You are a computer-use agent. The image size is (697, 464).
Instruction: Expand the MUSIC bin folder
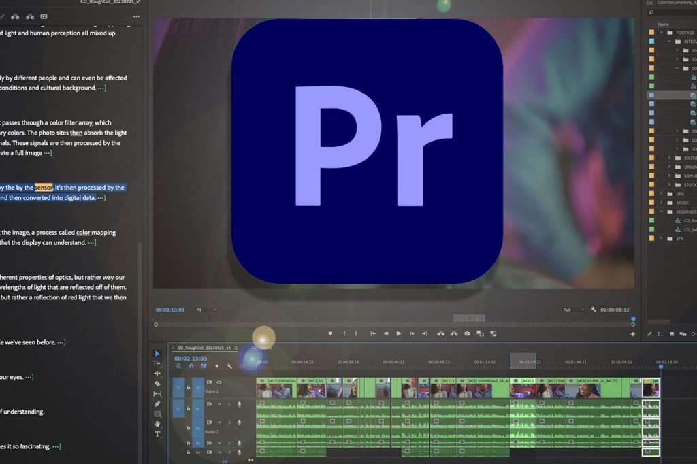tap(661, 203)
